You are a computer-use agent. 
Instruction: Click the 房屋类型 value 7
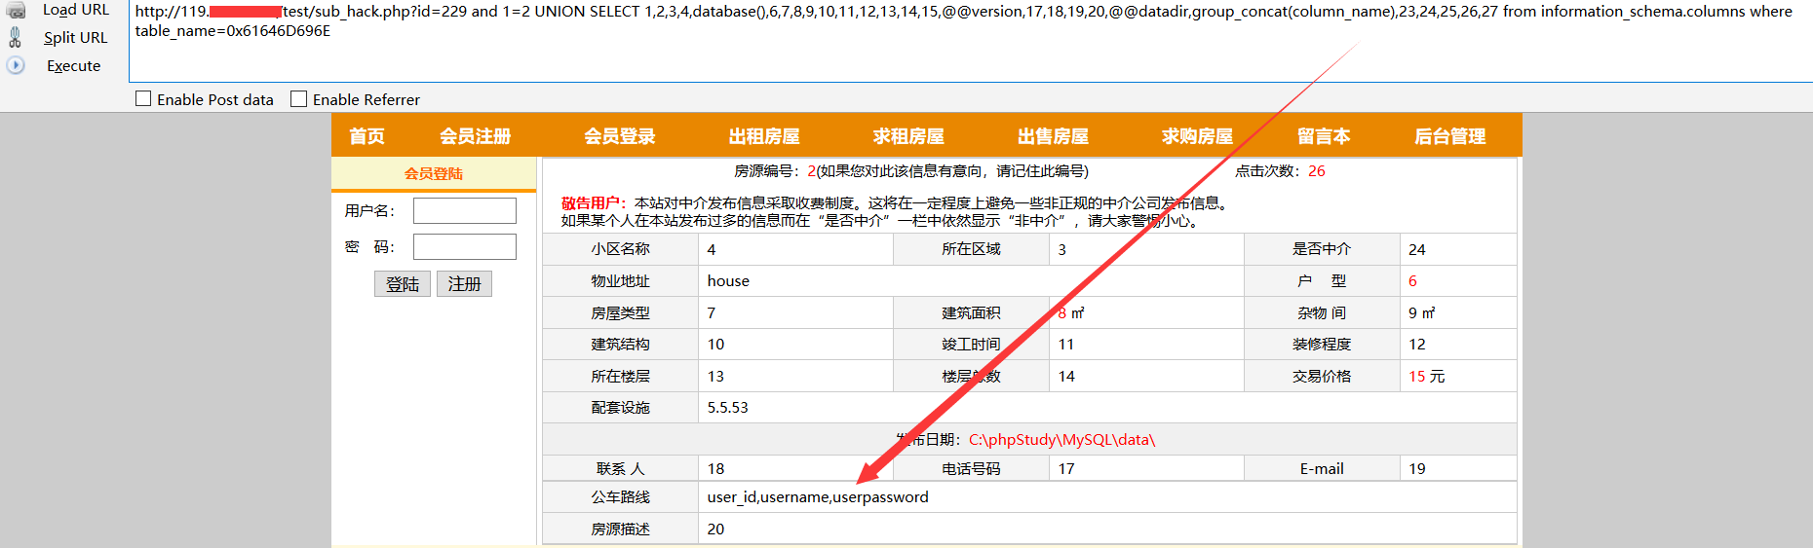pos(712,312)
